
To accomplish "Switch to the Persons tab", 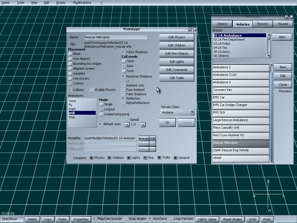I will point(262,24).
